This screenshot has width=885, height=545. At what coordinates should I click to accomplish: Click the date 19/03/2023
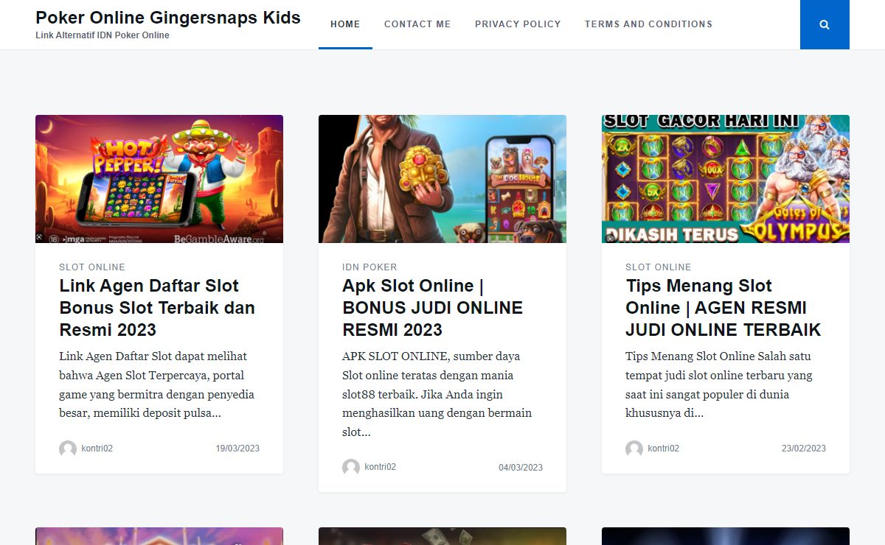[x=237, y=449]
